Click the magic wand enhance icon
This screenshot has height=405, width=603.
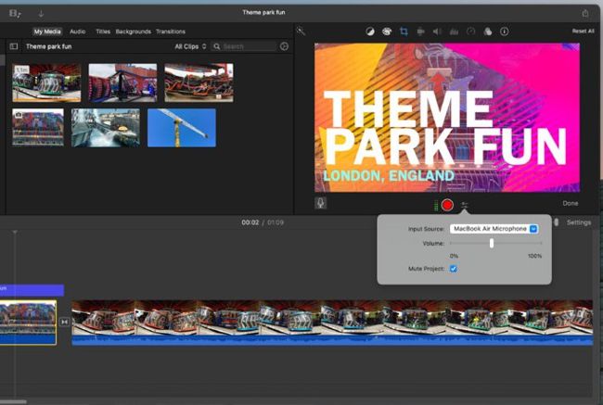(x=300, y=31)
